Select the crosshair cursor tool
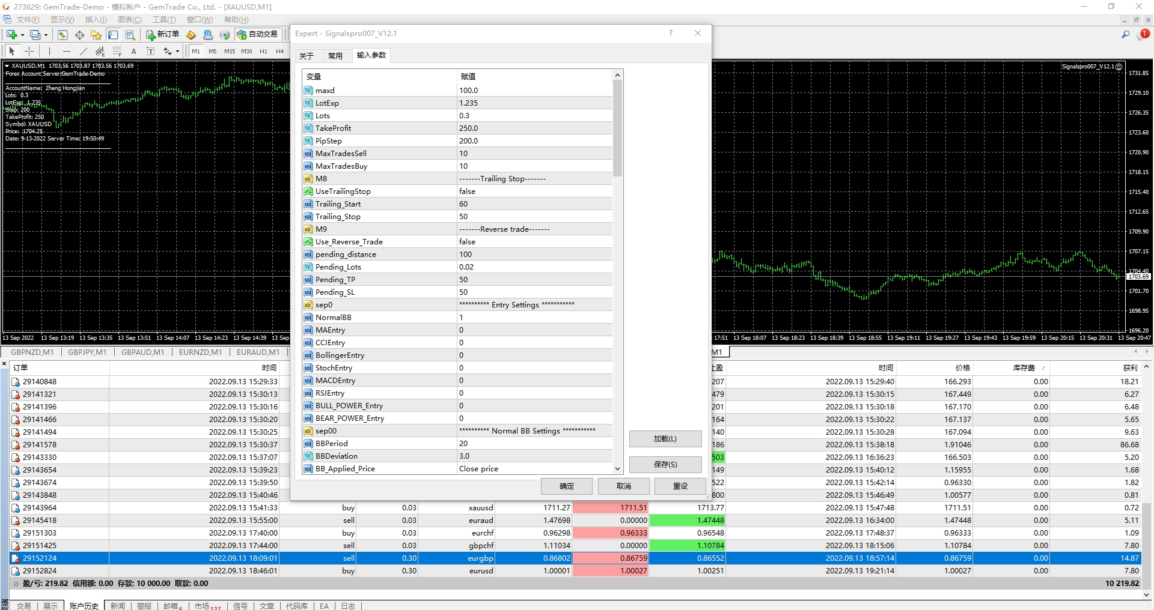Screen dimensions: 1154x610 point(29,52)
